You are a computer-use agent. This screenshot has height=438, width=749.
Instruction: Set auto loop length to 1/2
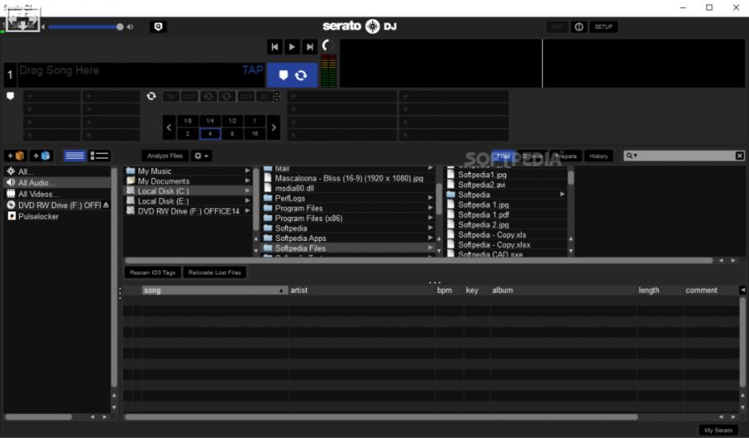(x=232, y=121)
